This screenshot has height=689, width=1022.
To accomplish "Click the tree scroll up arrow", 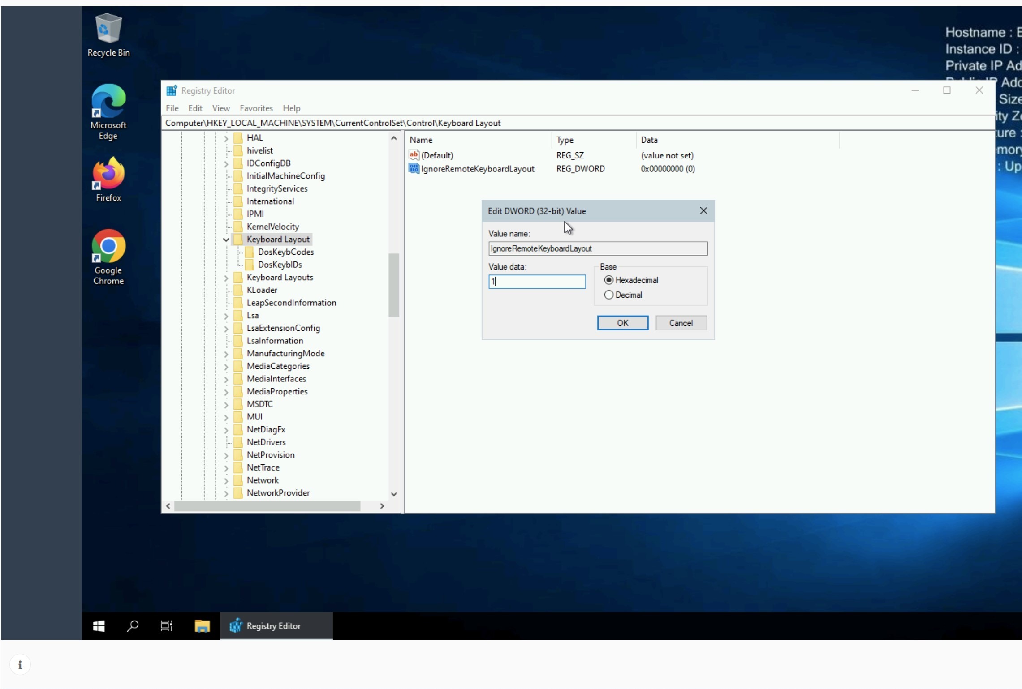I will [393, 138].
